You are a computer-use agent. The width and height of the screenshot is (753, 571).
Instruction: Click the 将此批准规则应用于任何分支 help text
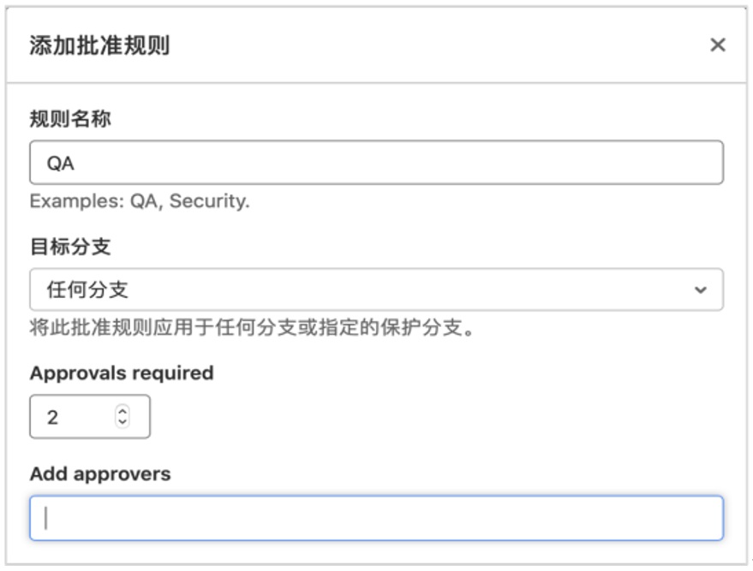tap(252, 328)
